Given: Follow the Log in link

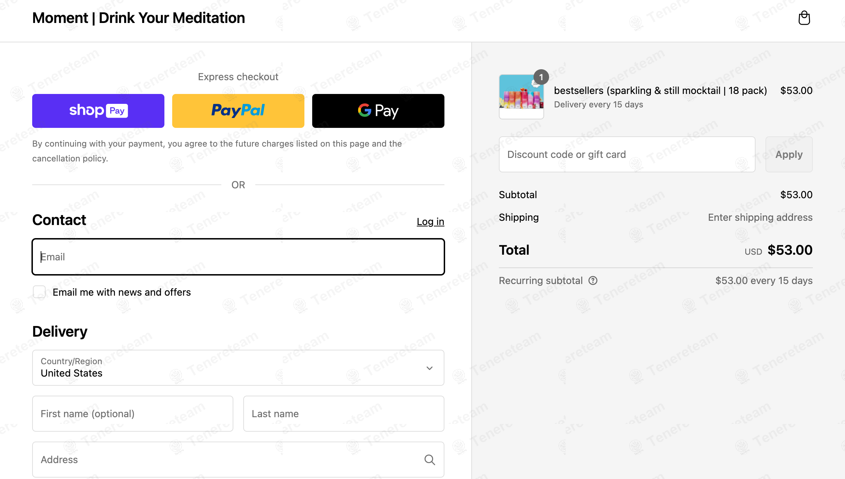Looking at the screenshot, I should [430, 221].
